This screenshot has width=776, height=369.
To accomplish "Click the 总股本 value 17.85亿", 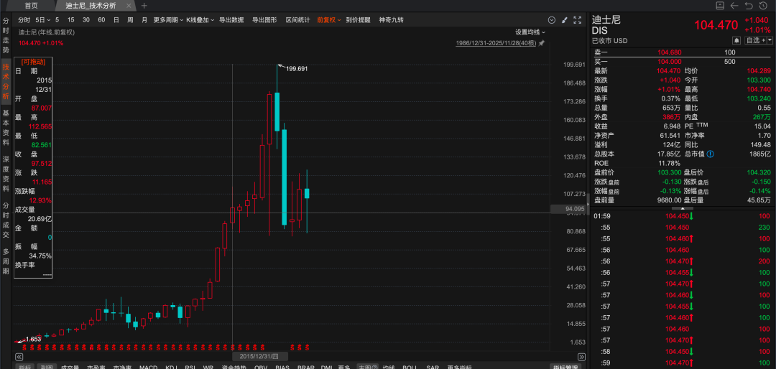I will click(670, 154).
